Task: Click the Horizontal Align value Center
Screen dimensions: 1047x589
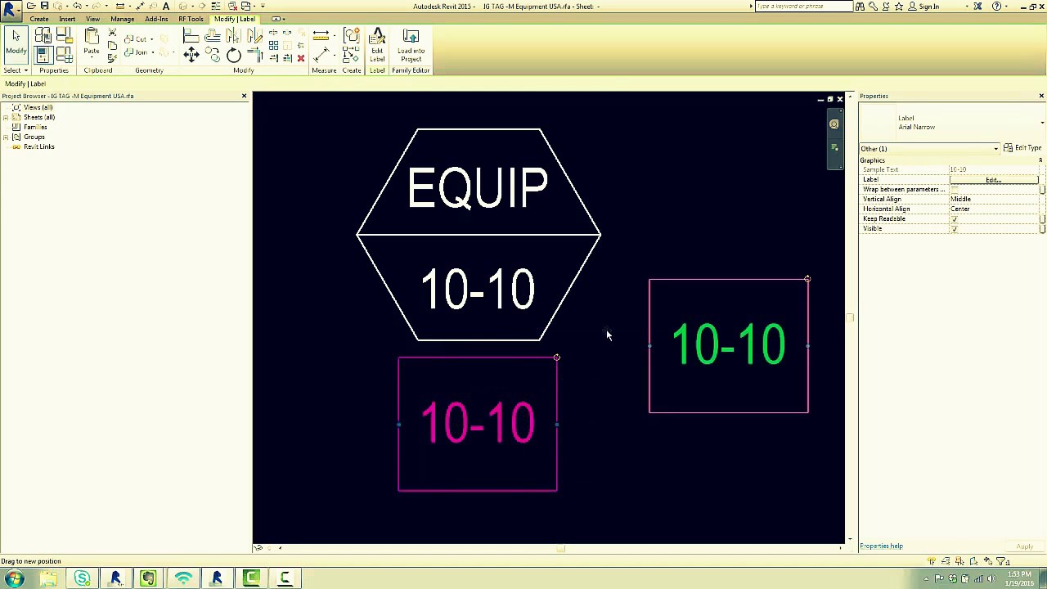Action: [x=994, y=209]
